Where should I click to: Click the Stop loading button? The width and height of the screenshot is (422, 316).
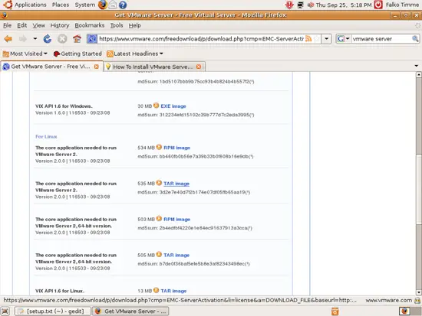62,39
